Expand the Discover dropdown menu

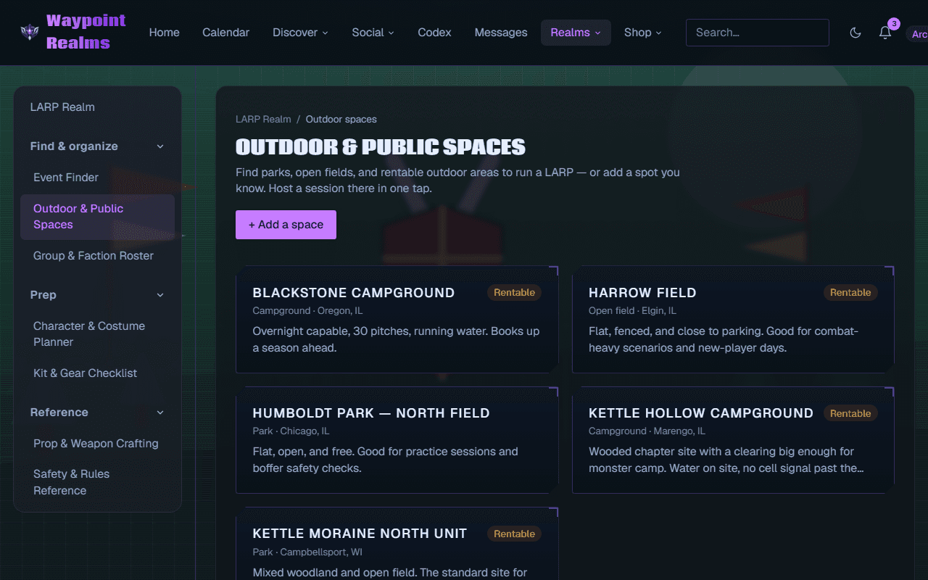point(300,33)
